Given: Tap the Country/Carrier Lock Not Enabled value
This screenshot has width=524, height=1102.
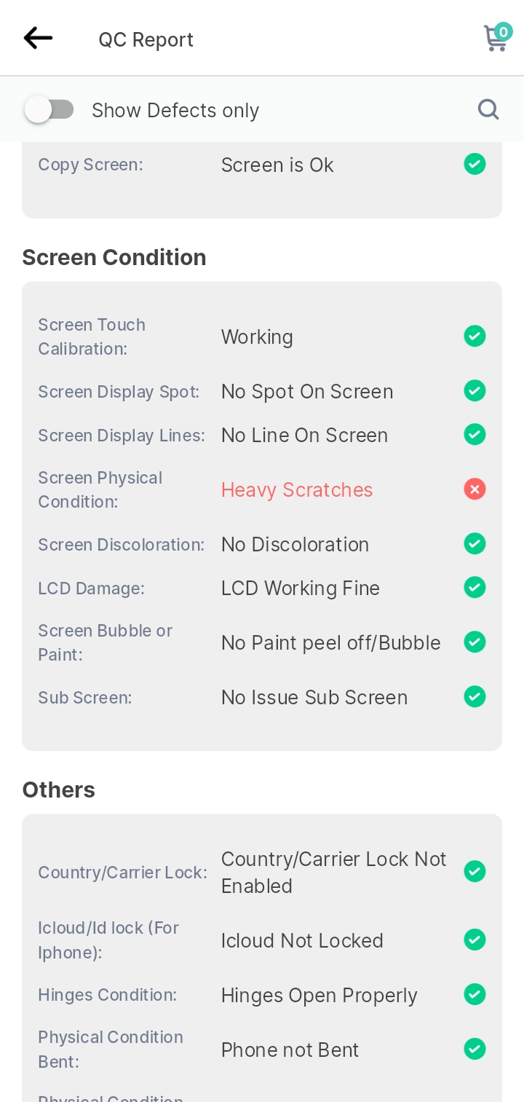Looking at the screenshot, I should click(333, 873).
